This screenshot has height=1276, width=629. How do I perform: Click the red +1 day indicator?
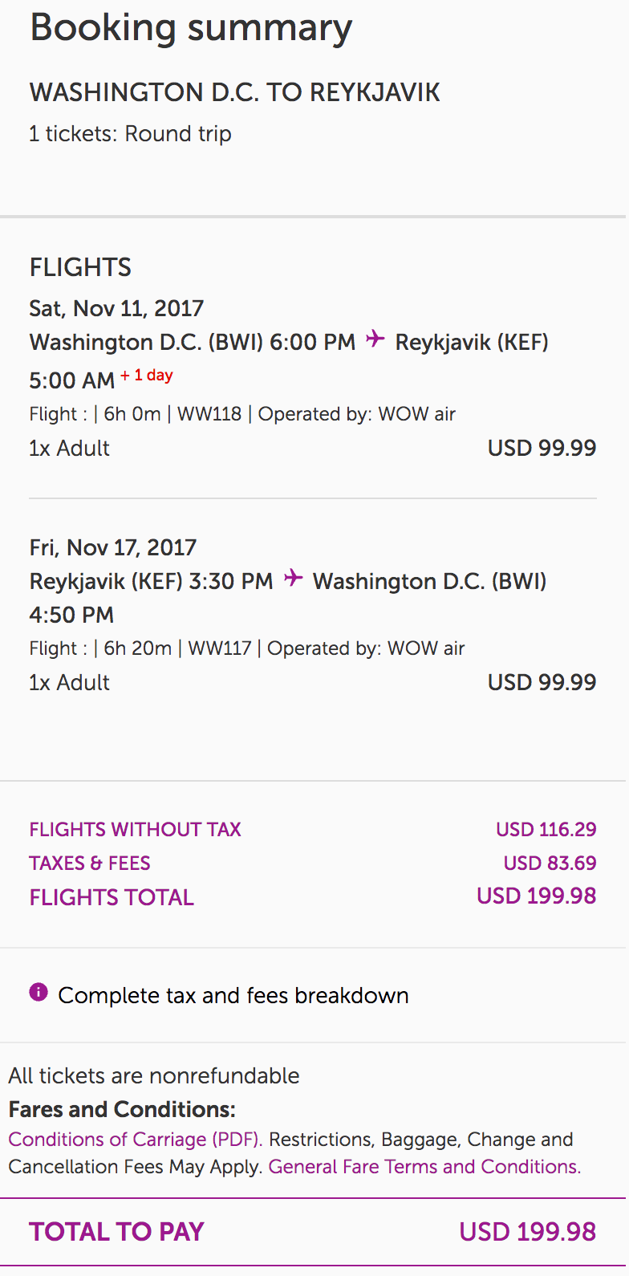pyautogui.click(x=147, y=376)
